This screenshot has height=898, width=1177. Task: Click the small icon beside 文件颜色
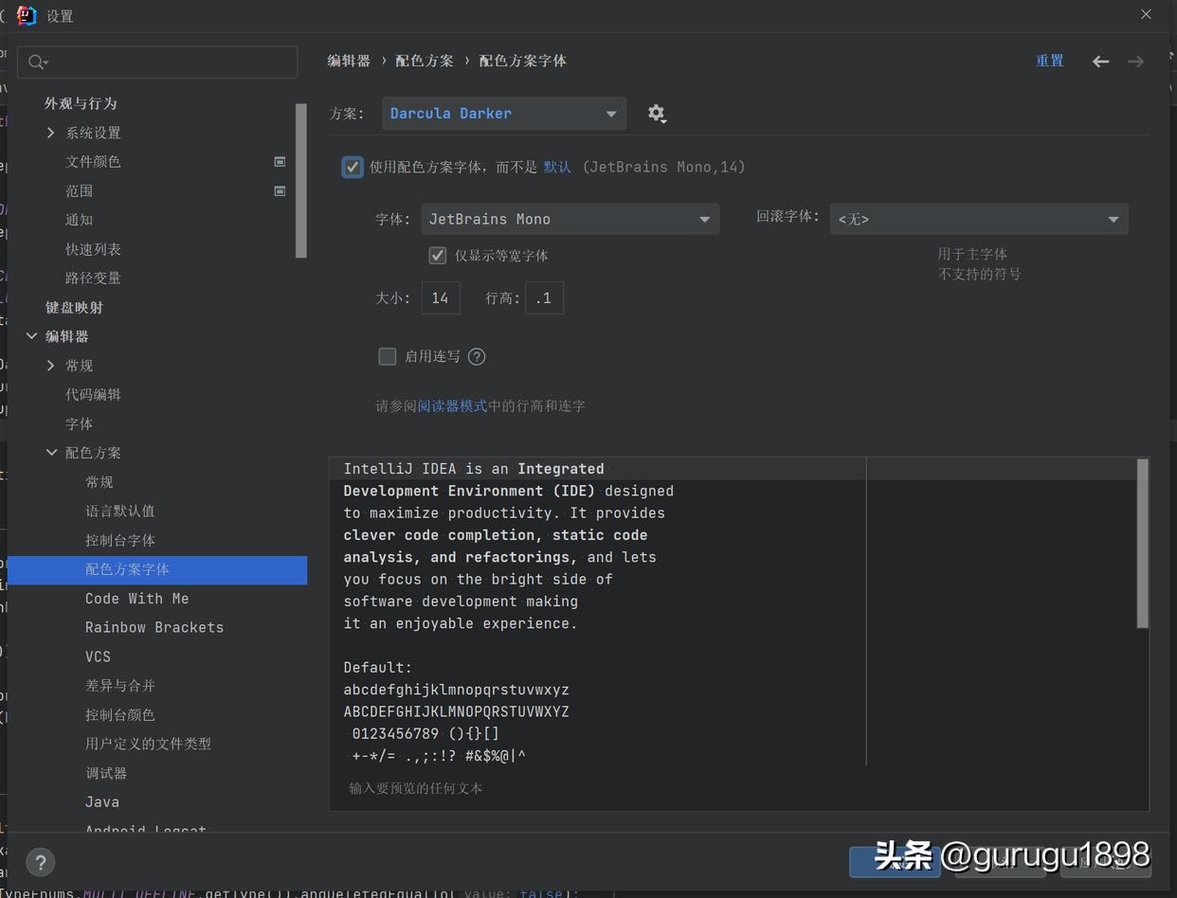point(280,161)
